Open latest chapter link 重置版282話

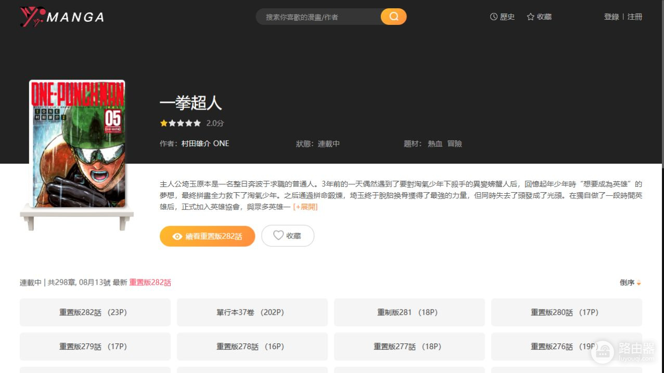point(150,283)
